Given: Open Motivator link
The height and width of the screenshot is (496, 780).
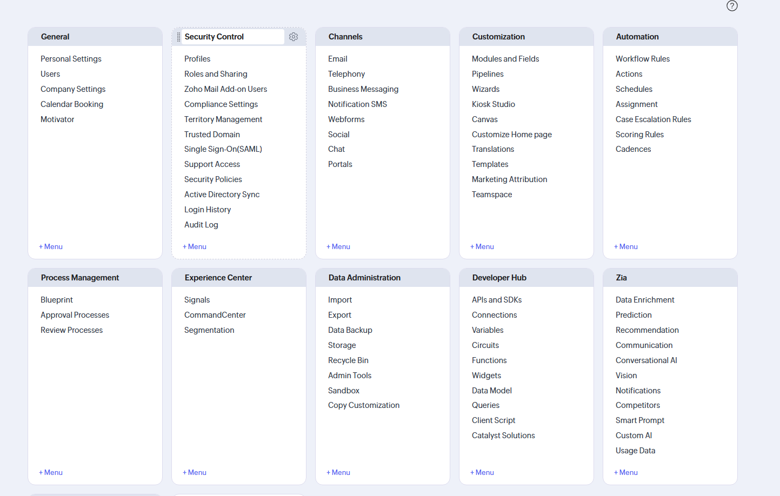Looking at the screenshot, I should point(57,119).
